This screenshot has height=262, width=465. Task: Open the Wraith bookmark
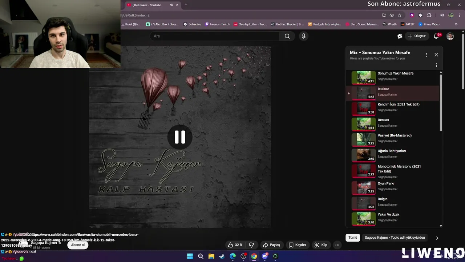point(389,24)
